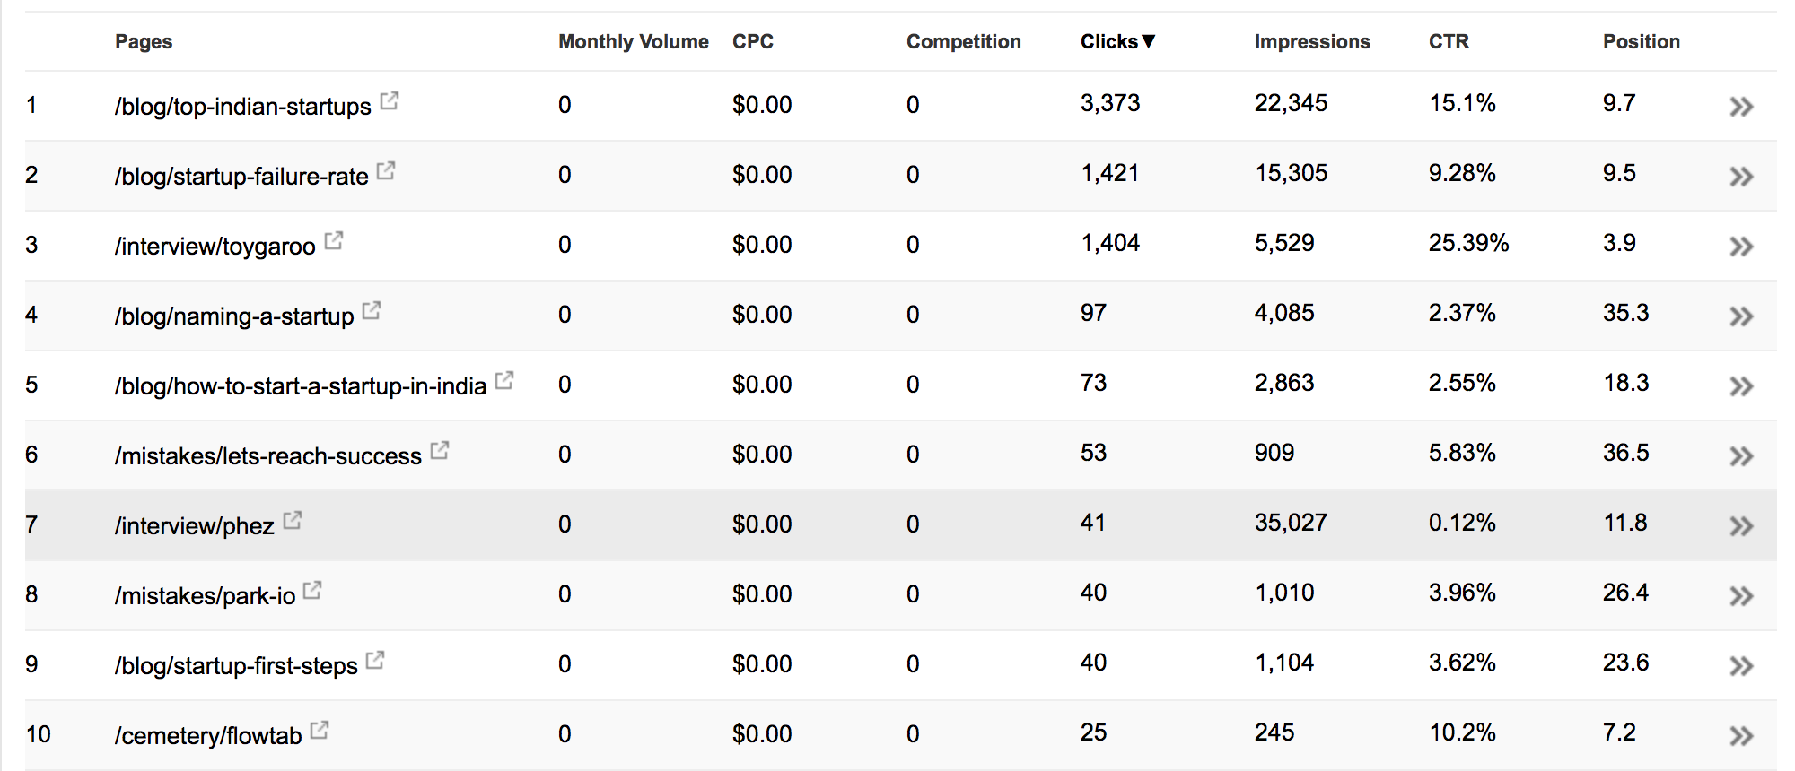Open external link icon next to /interview/toygaroo
1795x771 pixels.
(334, 240)
